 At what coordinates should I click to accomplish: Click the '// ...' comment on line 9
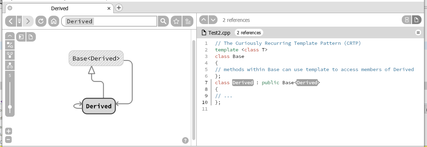pos(224,96)
